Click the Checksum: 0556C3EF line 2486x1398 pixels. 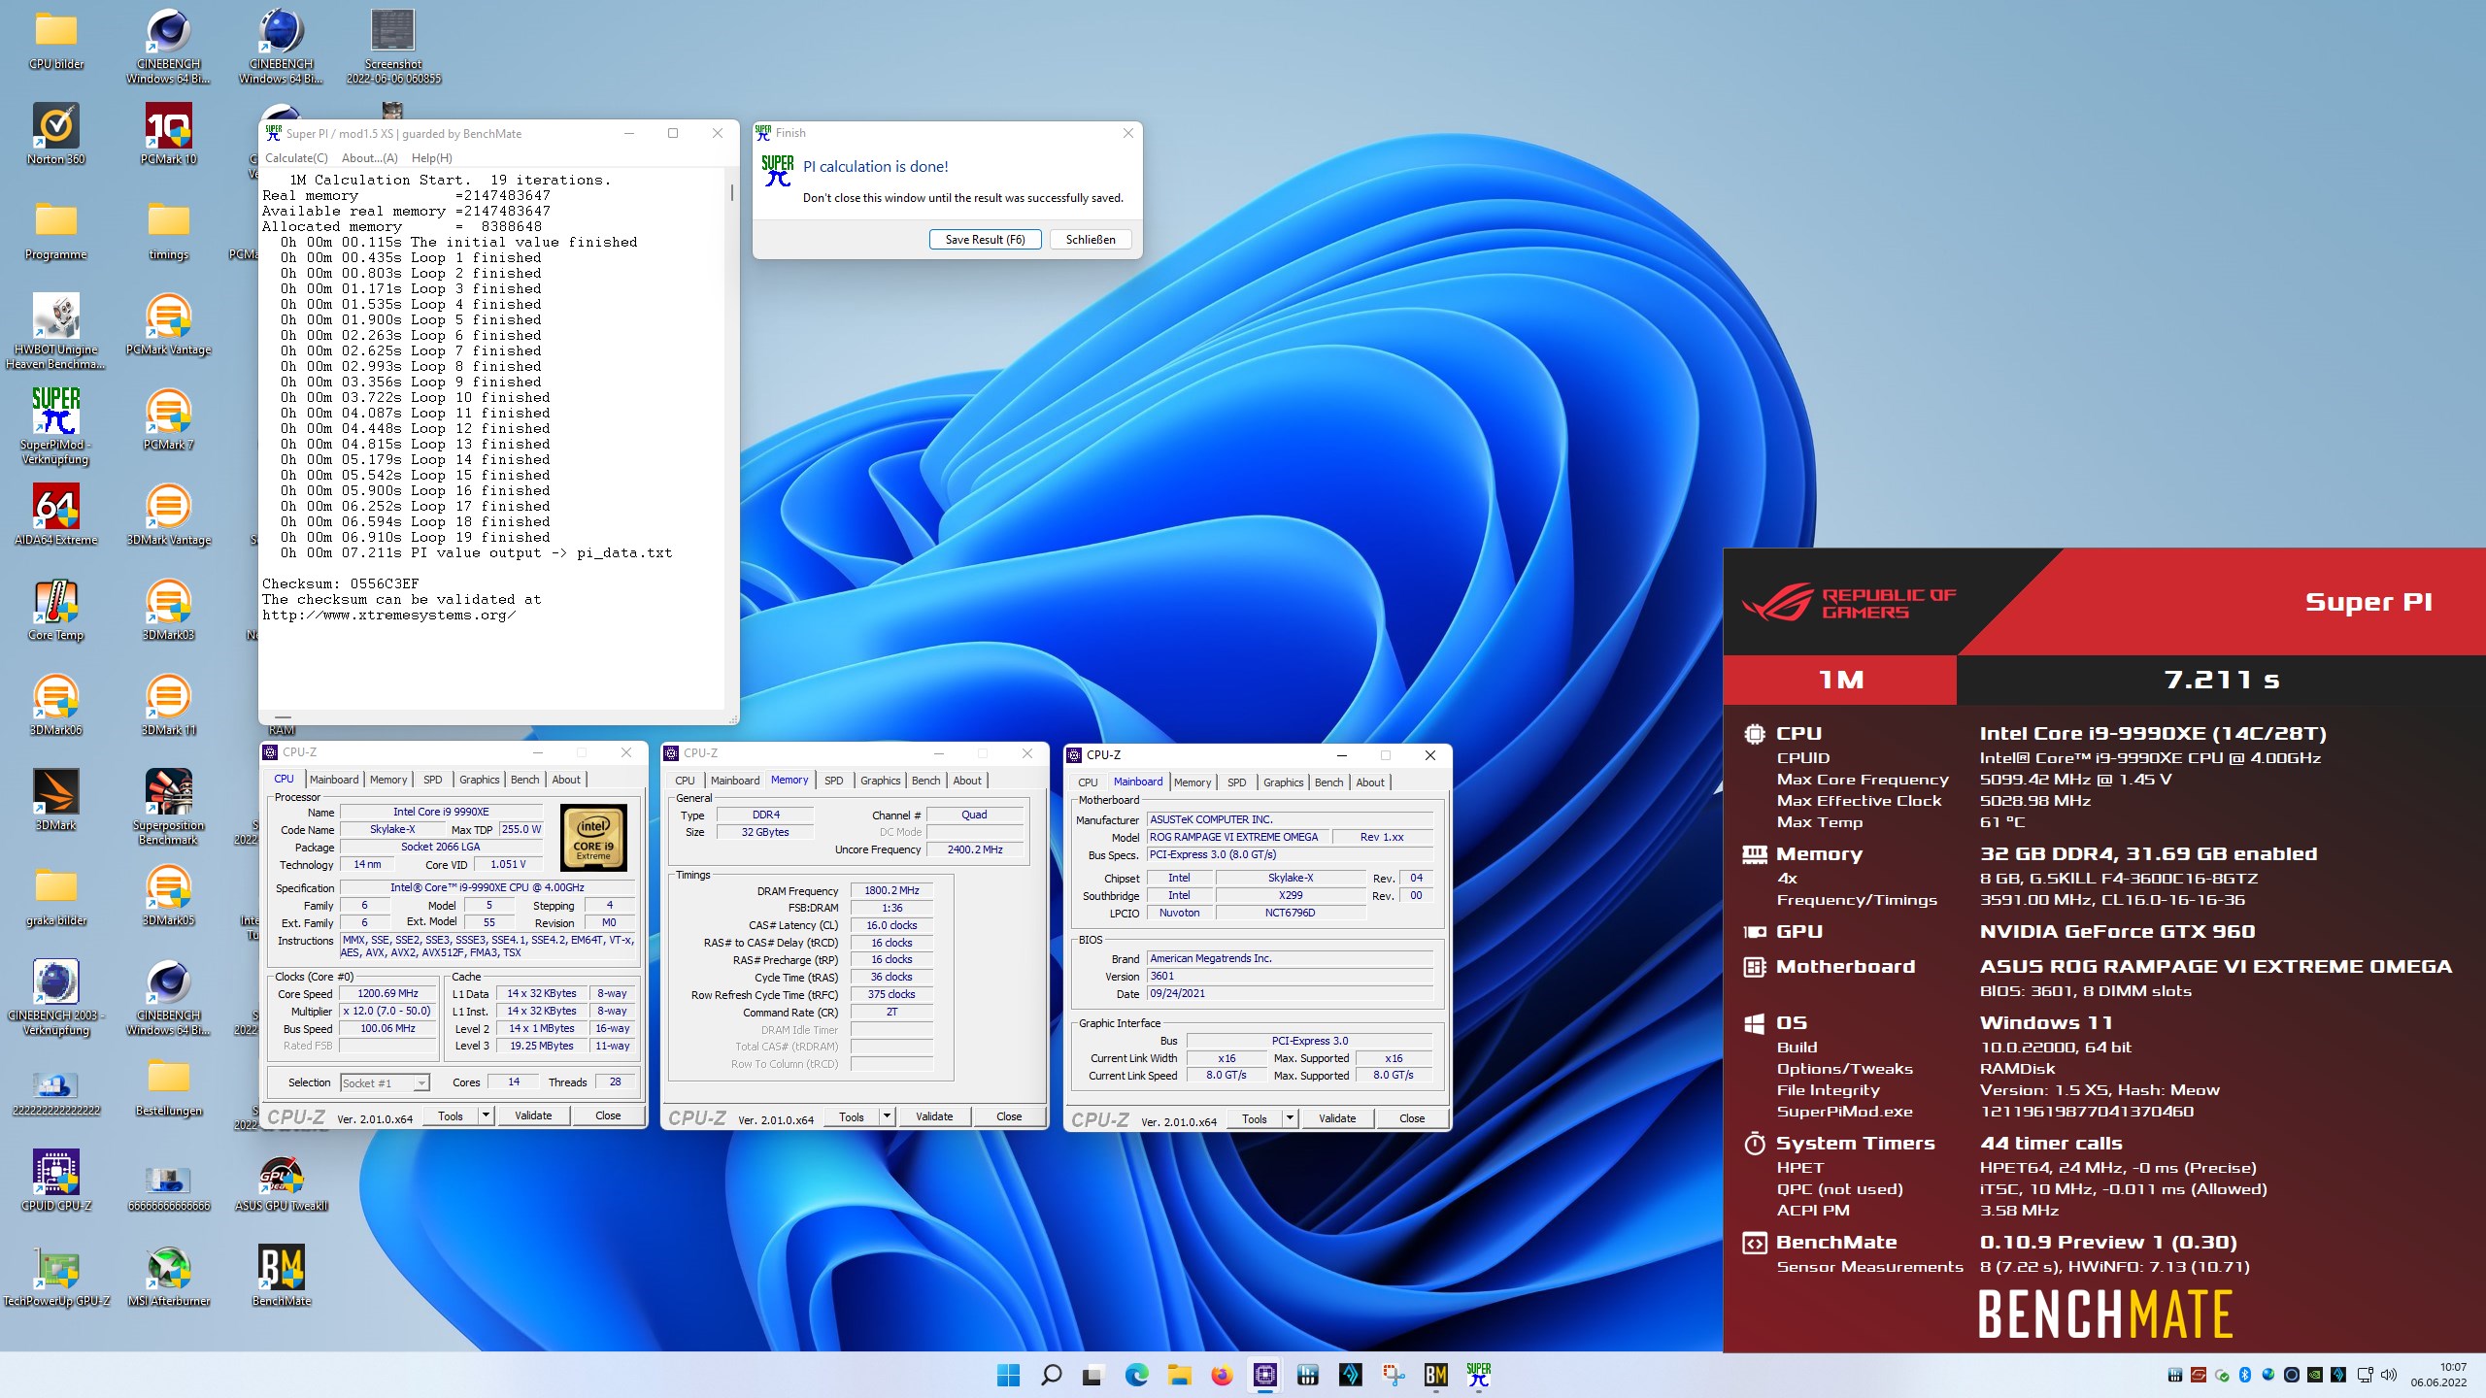point(341,583)
